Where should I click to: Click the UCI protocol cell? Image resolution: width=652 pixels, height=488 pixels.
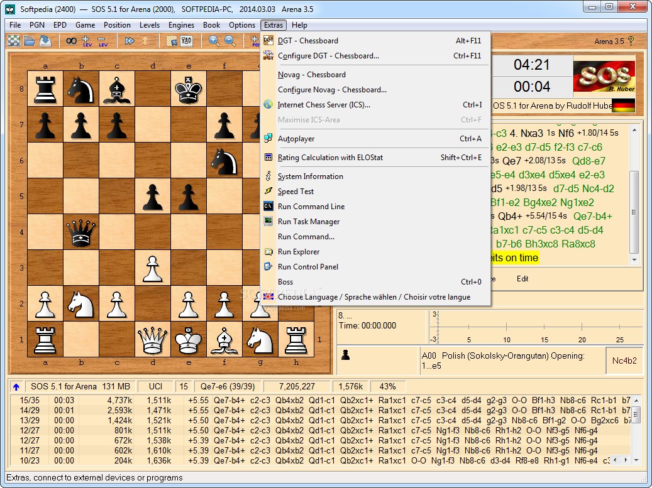pyautogui.click(x=155, y=387)
